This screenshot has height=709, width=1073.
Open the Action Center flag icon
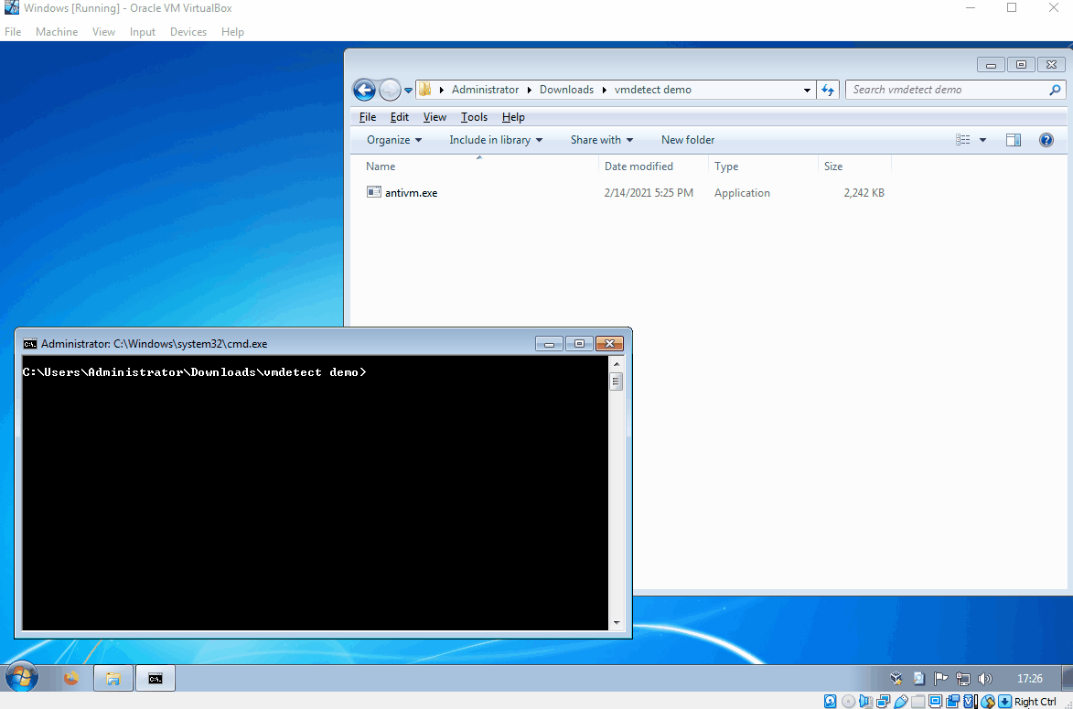click(941, 679)
